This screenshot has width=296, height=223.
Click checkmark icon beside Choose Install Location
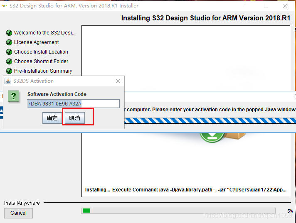point(9,52)
